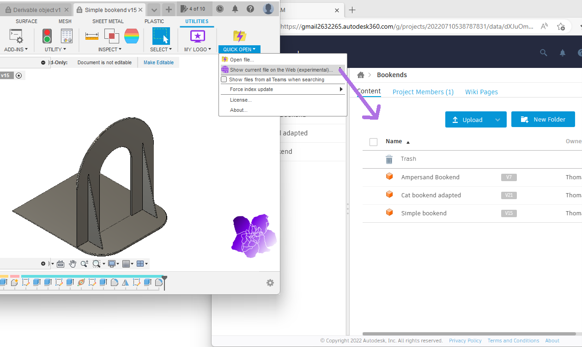Click the Make Editable link
The width and height of the screenshot is (582, 347).
158,62
